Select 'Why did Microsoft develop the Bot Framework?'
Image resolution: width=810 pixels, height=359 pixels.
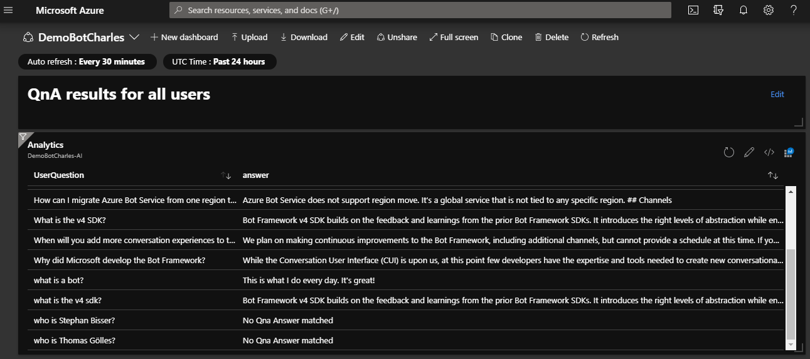120,261
